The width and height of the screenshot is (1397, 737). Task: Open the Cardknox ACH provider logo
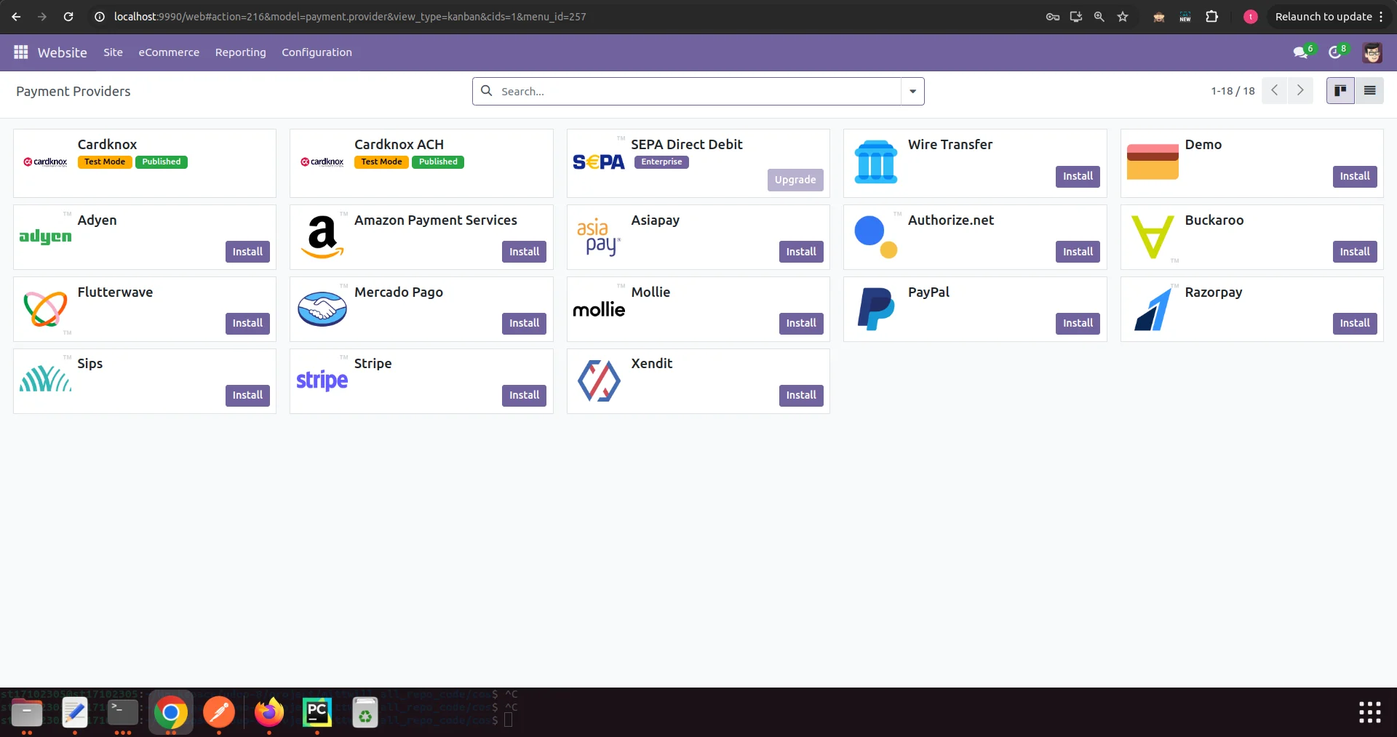coord(322,162)
